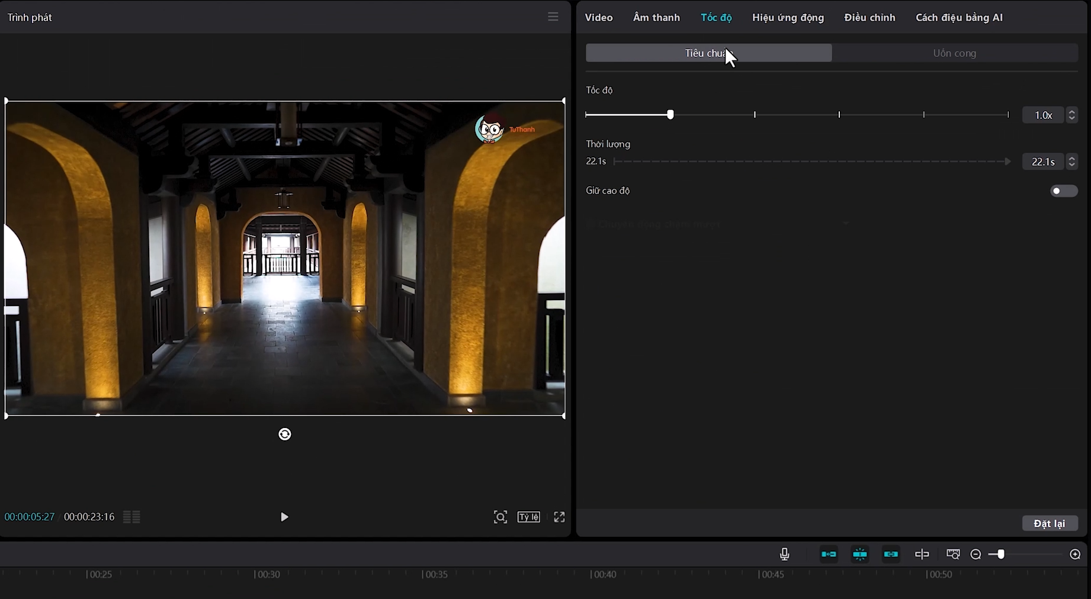
Task: Open the Trình phát panel menu
Action: (x=553, y=17)
